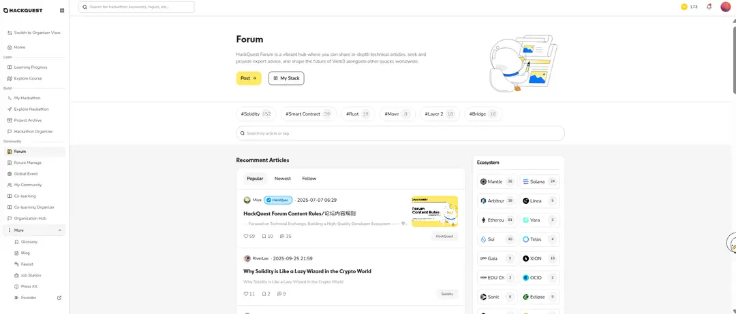The image size is (736, 314).
Task: Click the Search by article or tag field
Action: click(x=401, y=133)
